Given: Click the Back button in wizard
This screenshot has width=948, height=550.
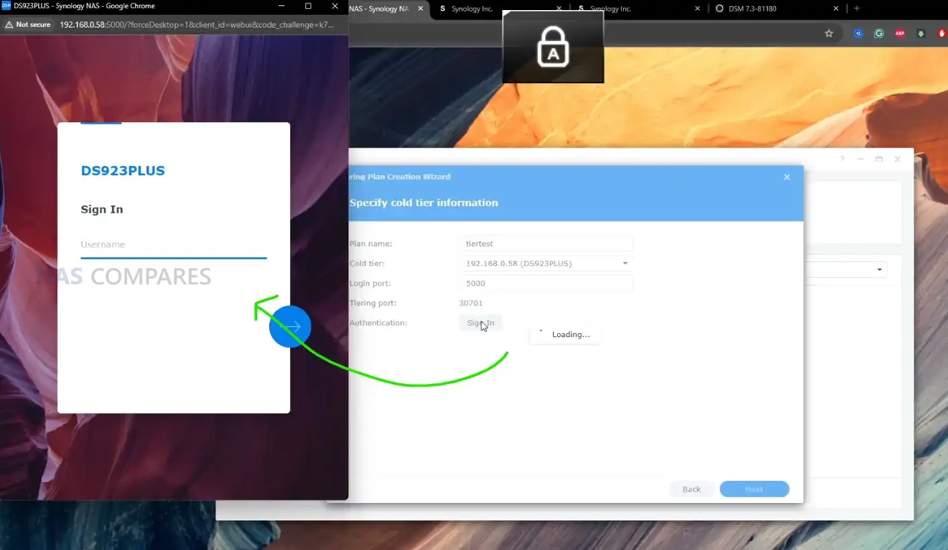Looking at the screenshot, I should point(691,489).
